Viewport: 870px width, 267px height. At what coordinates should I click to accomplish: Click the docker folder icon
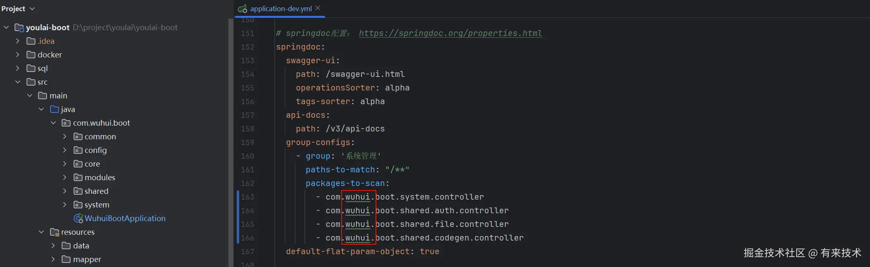31,55
